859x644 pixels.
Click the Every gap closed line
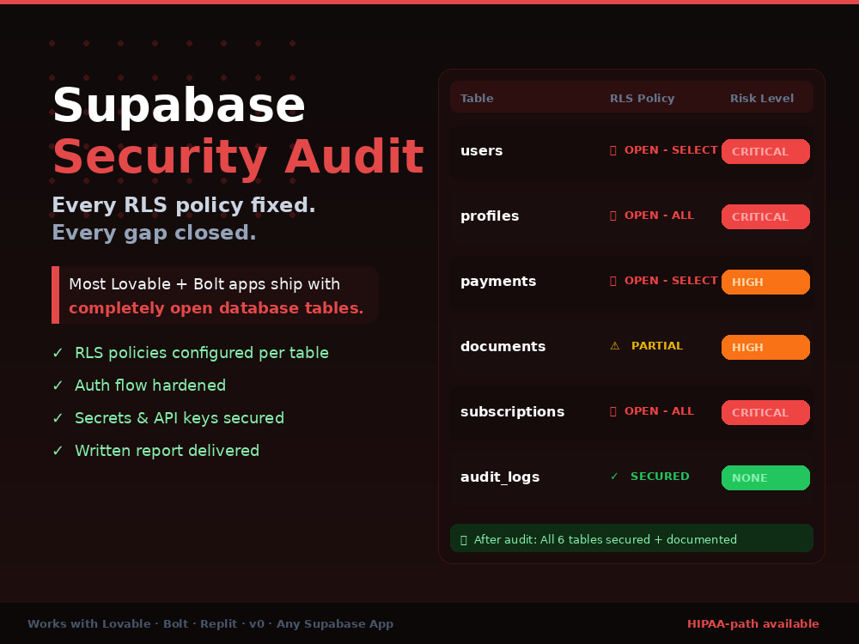[x=154, y=233]
